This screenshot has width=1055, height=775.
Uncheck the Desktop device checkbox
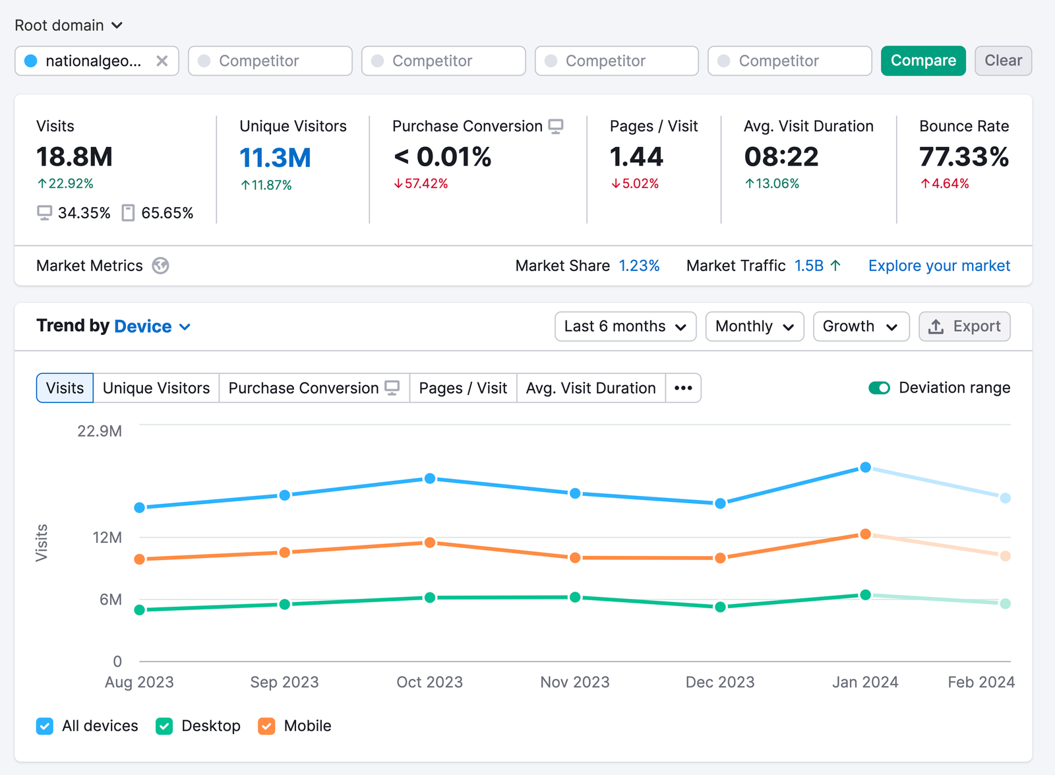click(164, 726)
